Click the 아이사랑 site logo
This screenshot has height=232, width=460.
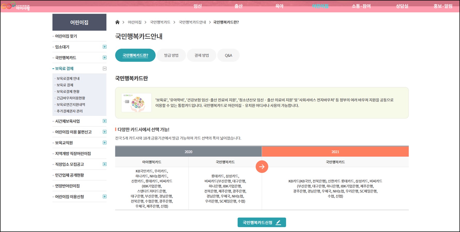15,6
